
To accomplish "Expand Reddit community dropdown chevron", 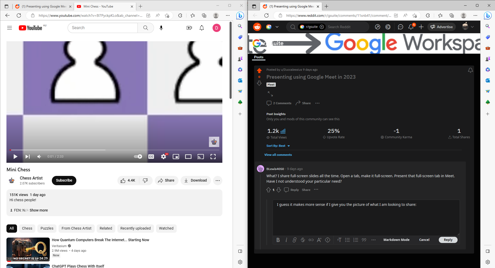I will tap(277, 27).
